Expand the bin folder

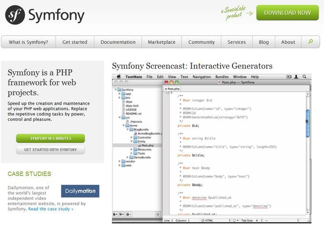click(x=120, y=98)
